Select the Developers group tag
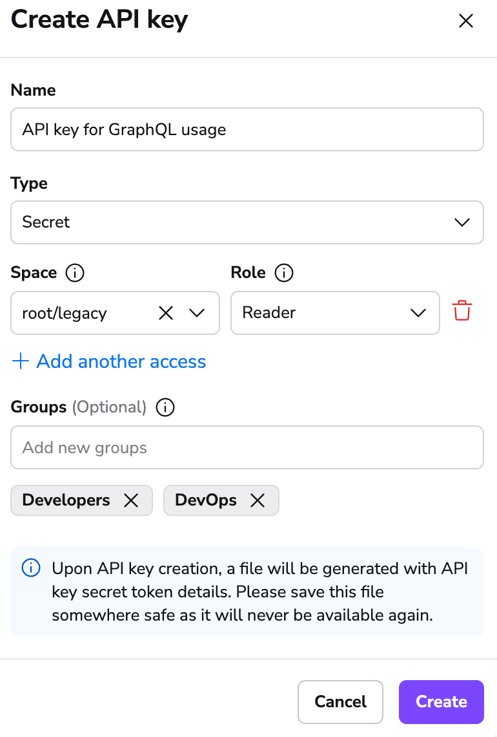 pyautogui.click(x=66, y=500)
